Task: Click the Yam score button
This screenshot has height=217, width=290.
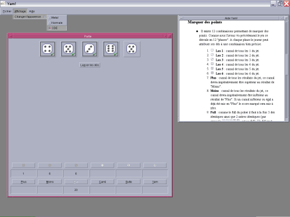Action: (155, 182)
